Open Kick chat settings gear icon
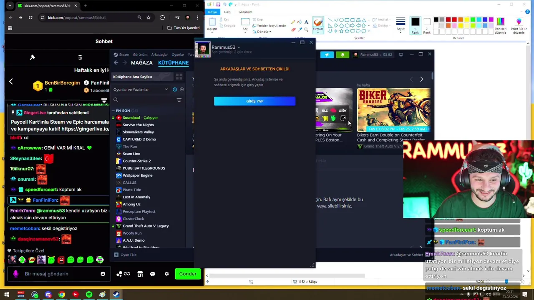 point(167,274)
